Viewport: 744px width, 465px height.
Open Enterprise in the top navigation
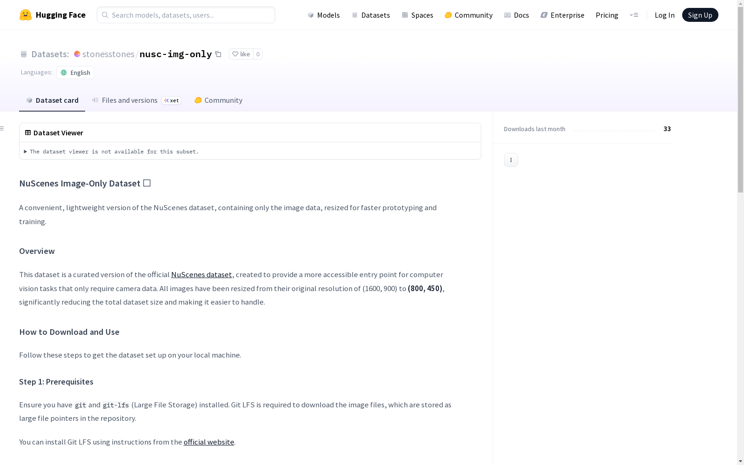[x=562, y=15]
